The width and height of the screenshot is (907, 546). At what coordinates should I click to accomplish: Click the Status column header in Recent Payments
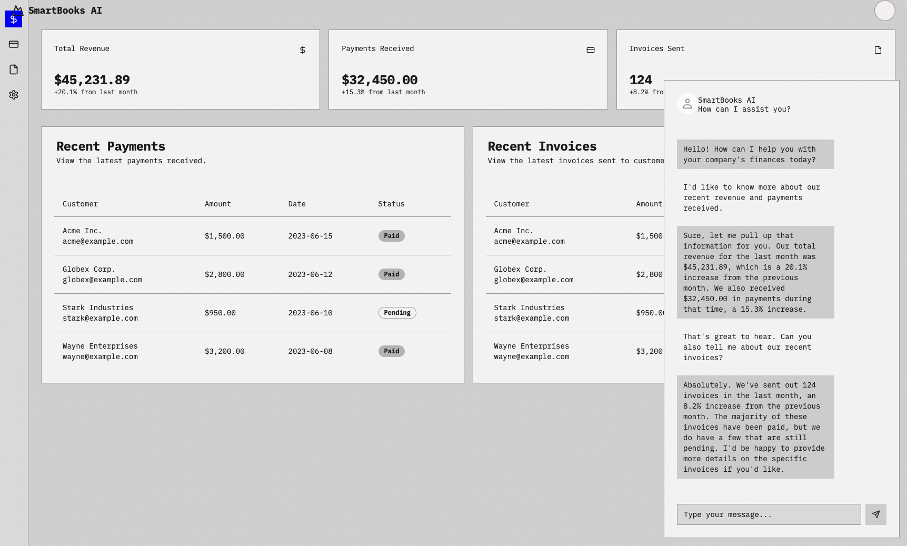click(391, 204)
